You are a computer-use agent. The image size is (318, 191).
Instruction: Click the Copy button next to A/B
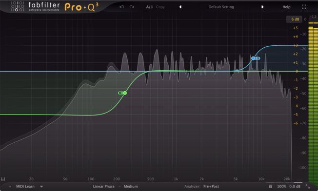(160, 7)
